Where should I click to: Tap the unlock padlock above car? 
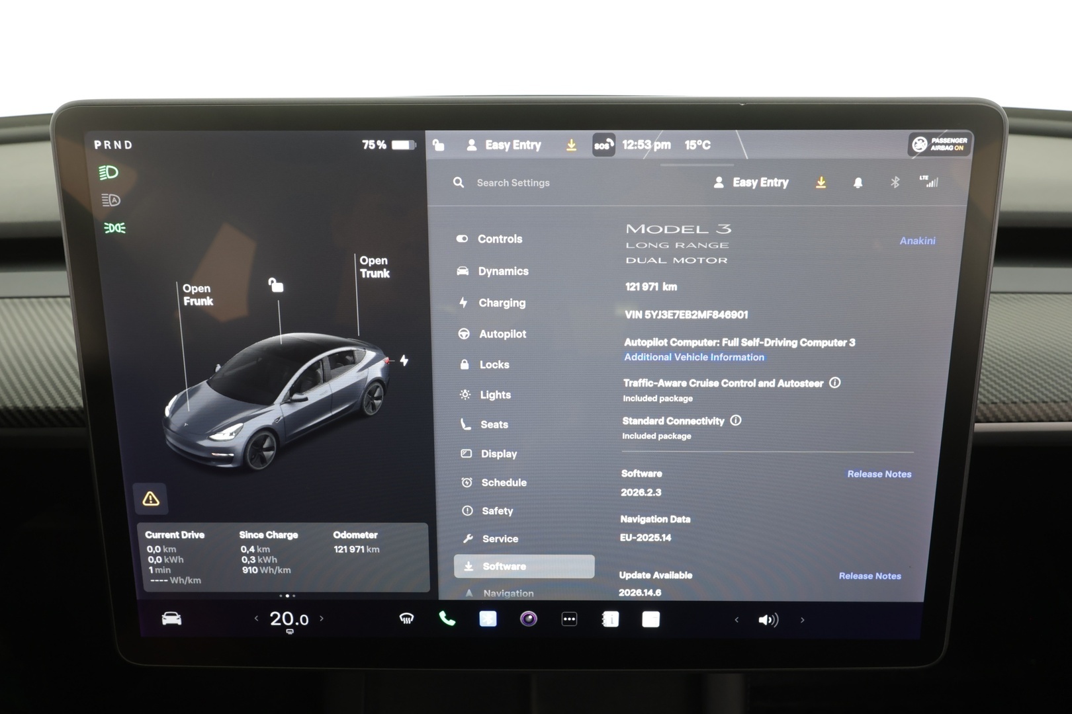click(x=276, y=285)
